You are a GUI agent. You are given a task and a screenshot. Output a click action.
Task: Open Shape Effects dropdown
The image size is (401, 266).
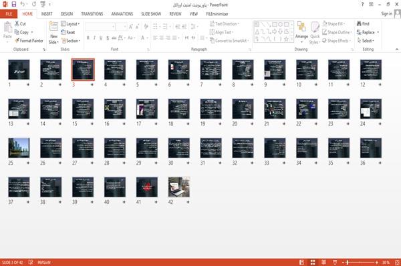pyautogui.click(x=337, y=41)
